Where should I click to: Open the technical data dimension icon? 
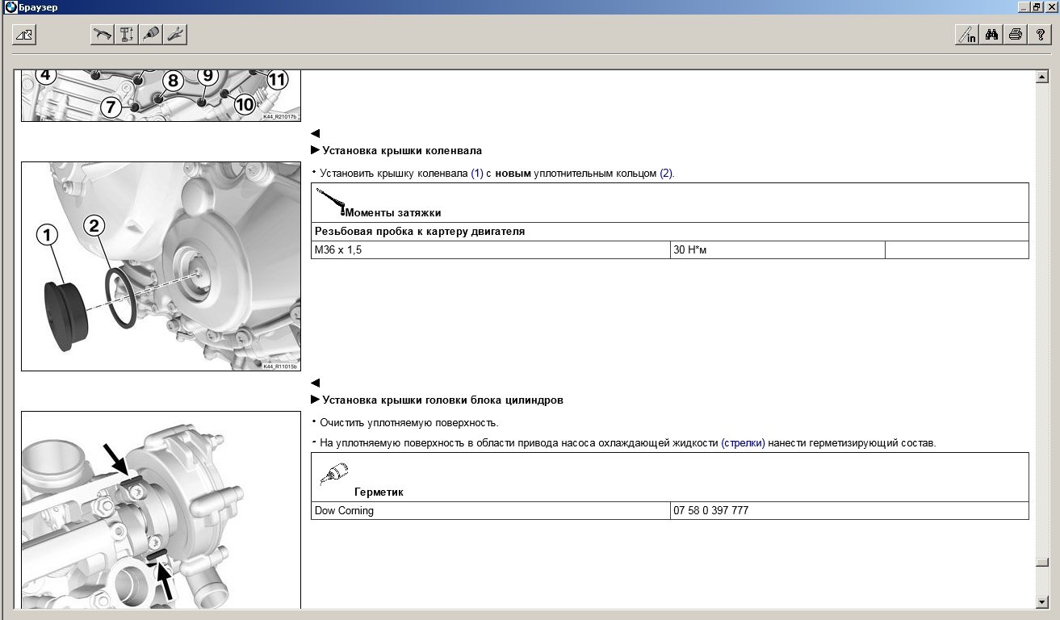(x=127, y=35)
